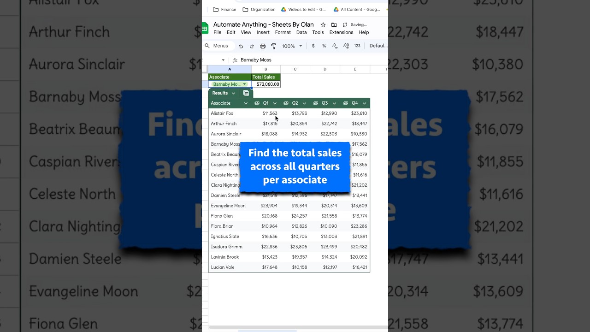The image size is (590, 332).
Task: Open the Videos to Edit Drive bookmark
Action: [303, 9]
